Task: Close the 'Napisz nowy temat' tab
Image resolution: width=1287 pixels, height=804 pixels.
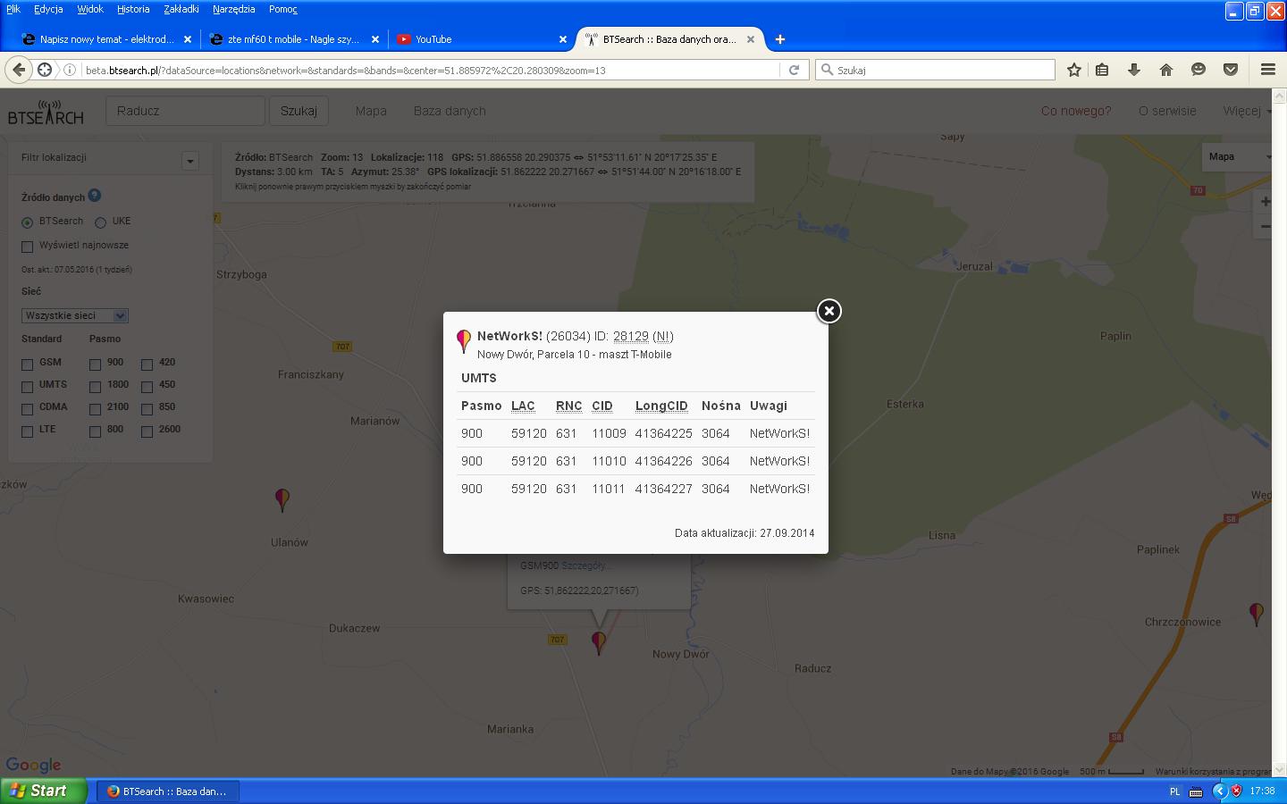Action: tap(188, 39)
